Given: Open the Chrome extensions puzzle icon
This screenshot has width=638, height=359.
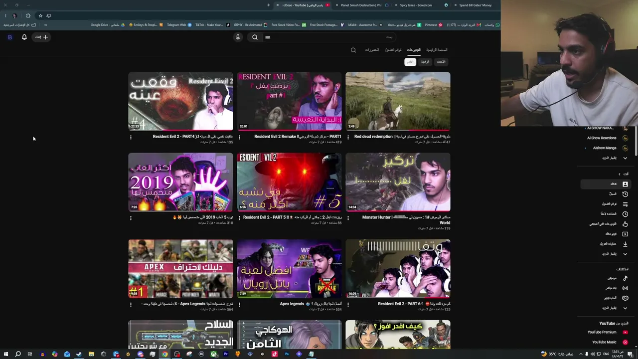Looking at the screenshot, I should point(28,15).
